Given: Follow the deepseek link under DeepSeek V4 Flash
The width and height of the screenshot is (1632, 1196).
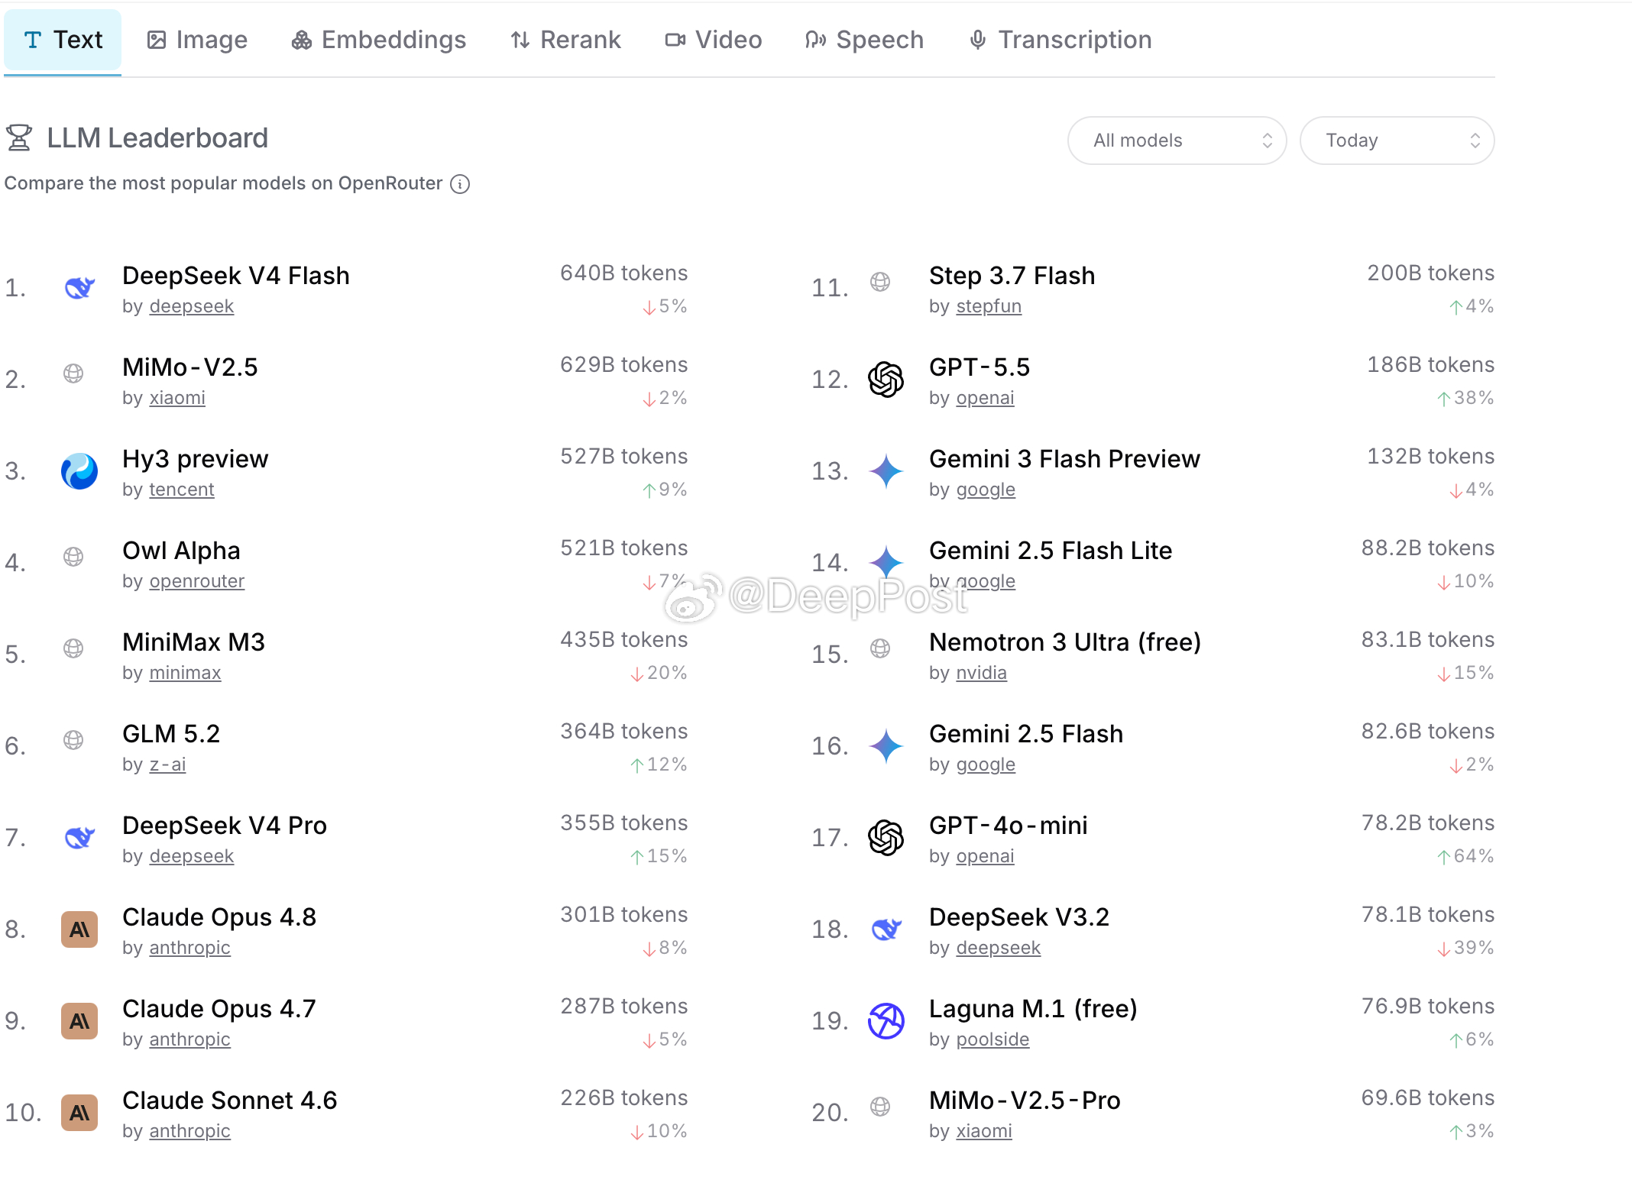Looking at the screenshot, I should pos(192,306).
